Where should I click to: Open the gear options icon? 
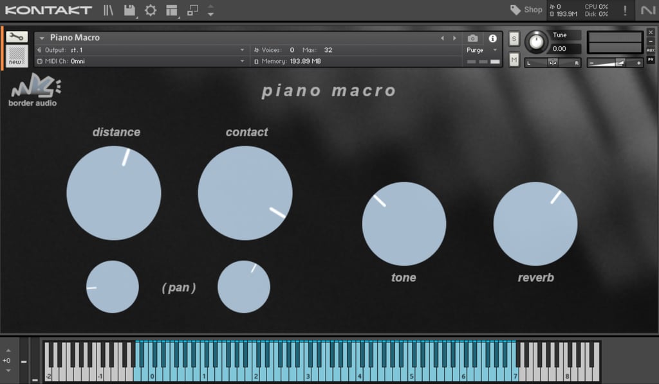pyautogui.click(x=151, y=10)
